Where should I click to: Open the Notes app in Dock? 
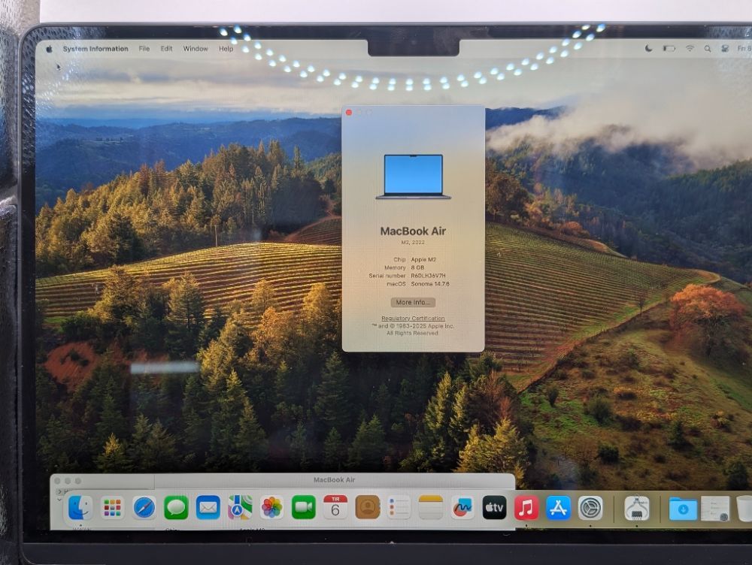pos(431,507)
